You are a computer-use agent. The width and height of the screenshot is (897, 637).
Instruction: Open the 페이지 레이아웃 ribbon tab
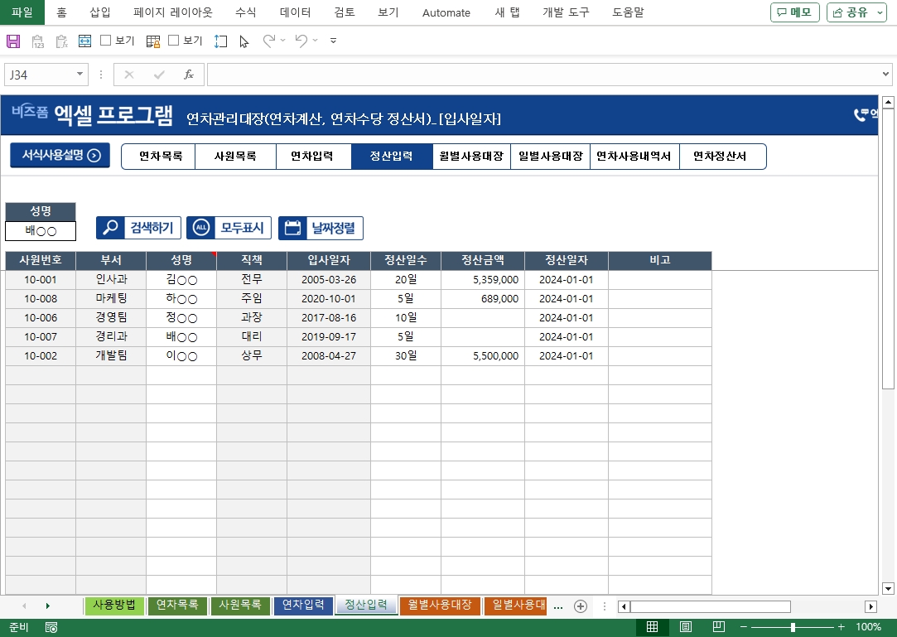(172, 12)
